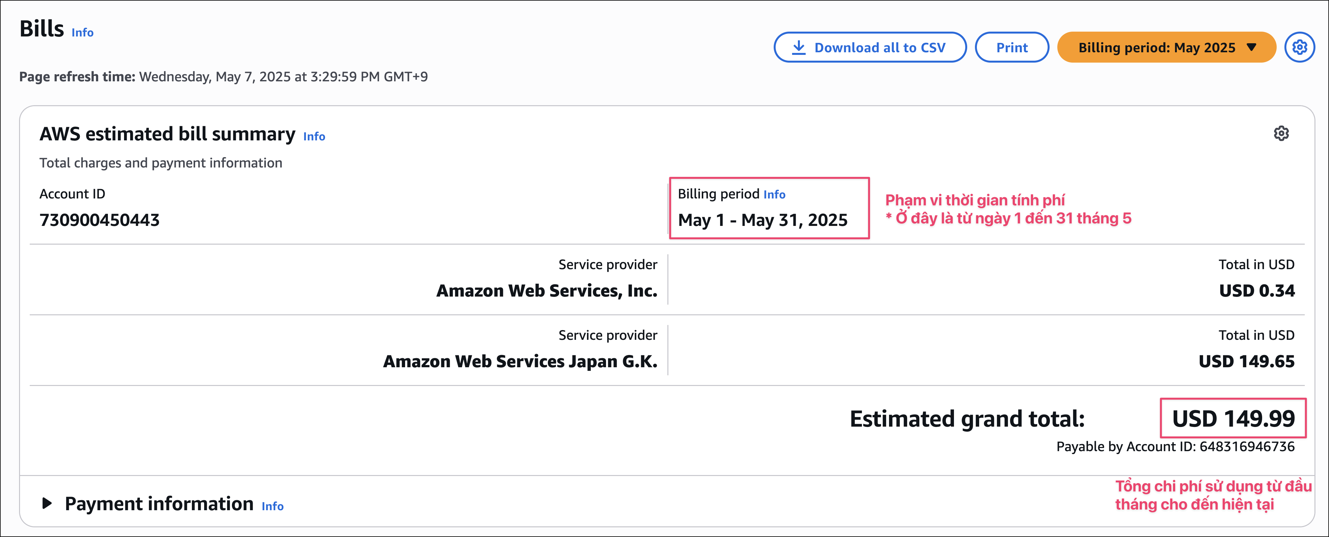This screenshot has height=537, width=1329.
Task: Click the Amazon Web Services, Inc. provider
Action: click(547, 291)
